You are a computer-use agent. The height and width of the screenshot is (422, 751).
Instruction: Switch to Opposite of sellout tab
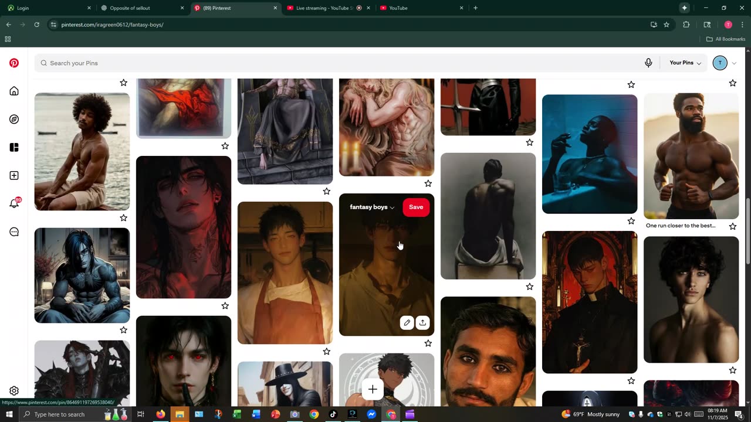coord(141,8)
